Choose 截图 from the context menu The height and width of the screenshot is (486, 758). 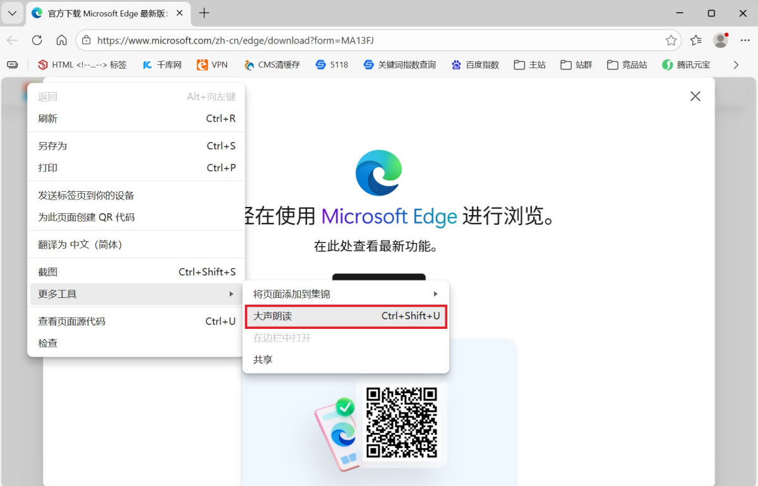coord(47,271)
